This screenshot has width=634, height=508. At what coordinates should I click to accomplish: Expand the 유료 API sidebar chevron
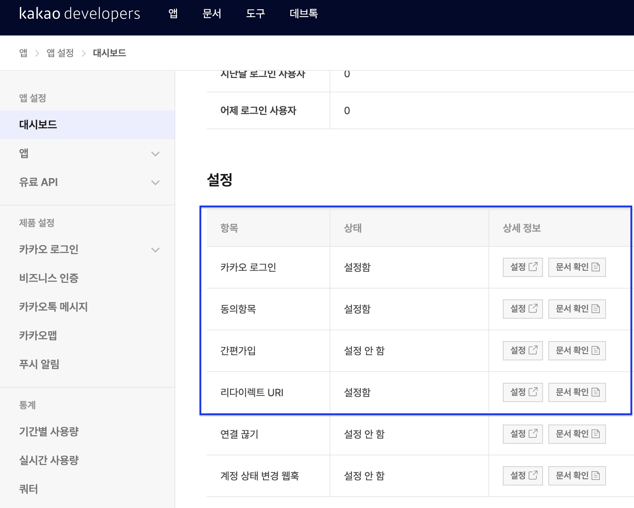(155, 183)
